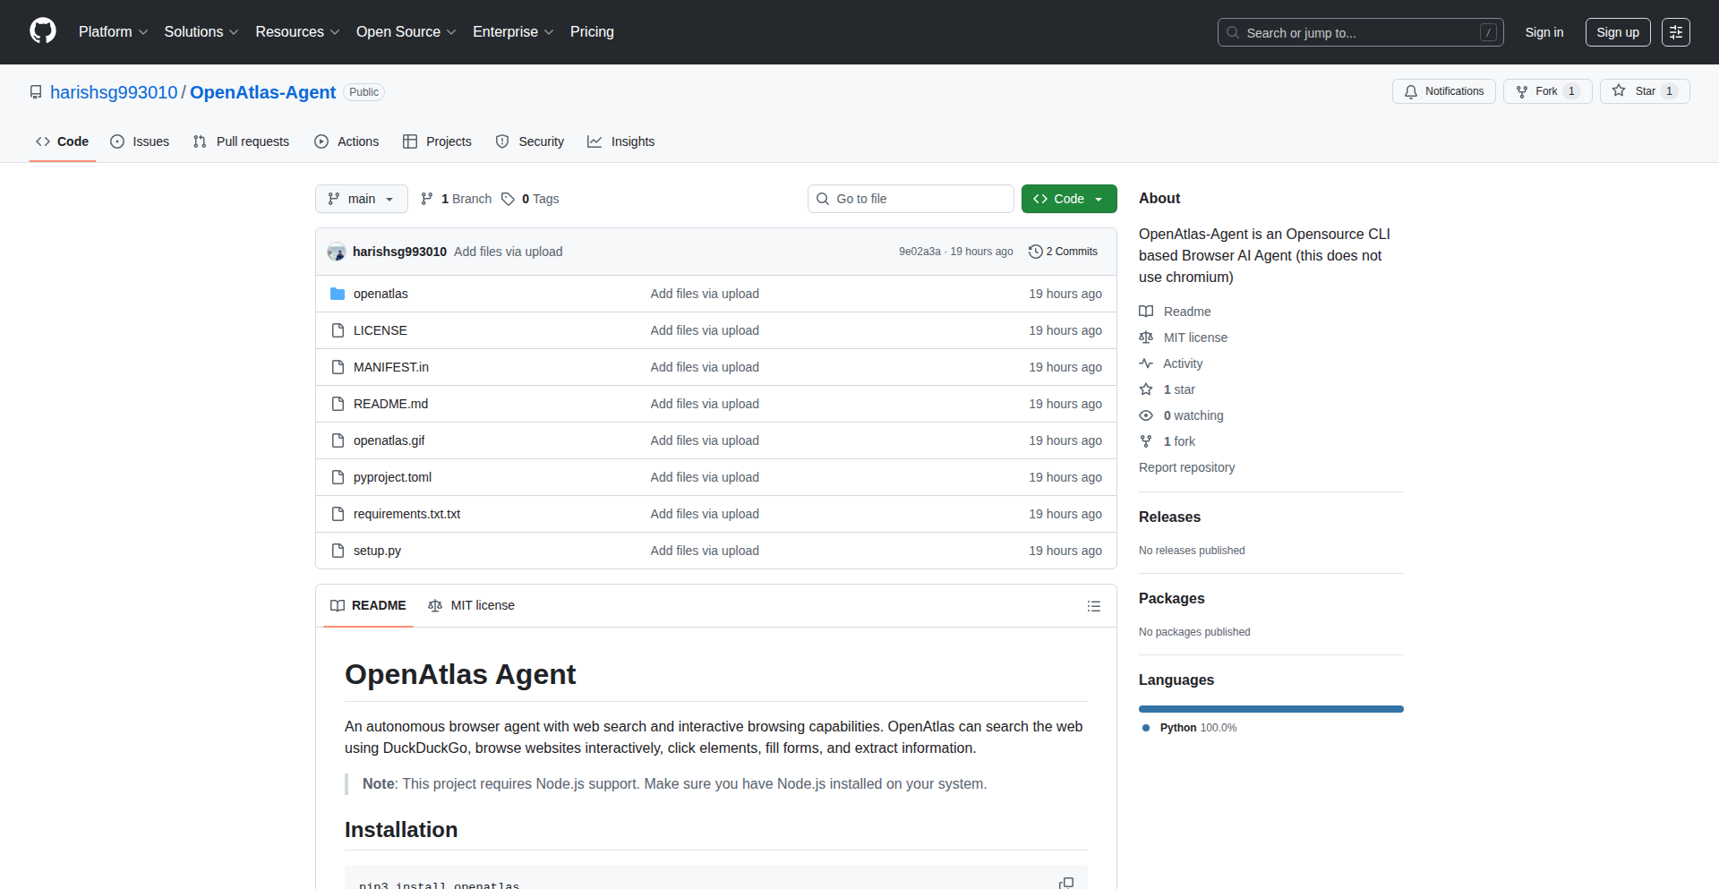
Task: Switch to the Issues tab
Action: coord(140,141)
